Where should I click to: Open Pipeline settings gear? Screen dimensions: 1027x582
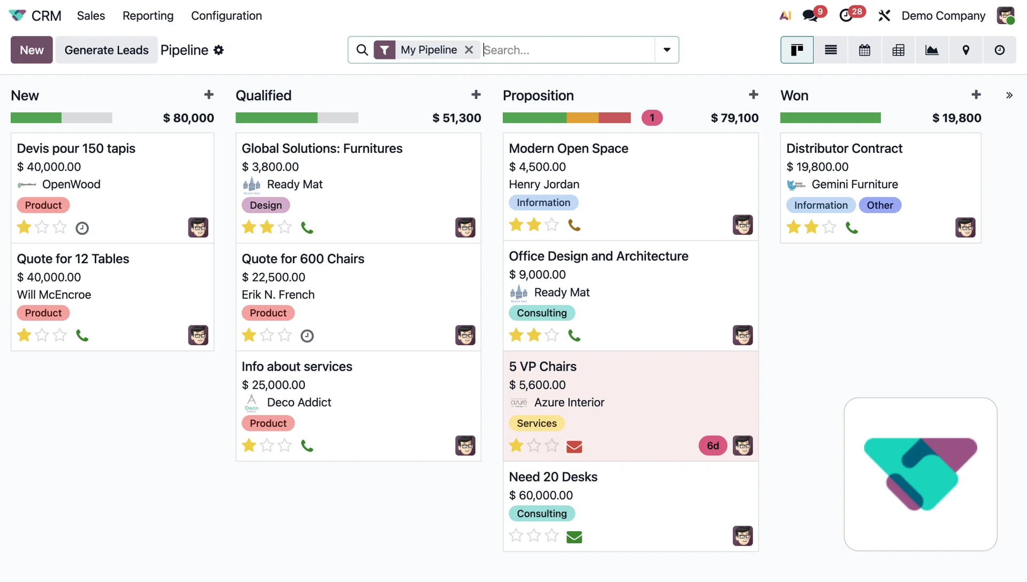coord(218,50)
